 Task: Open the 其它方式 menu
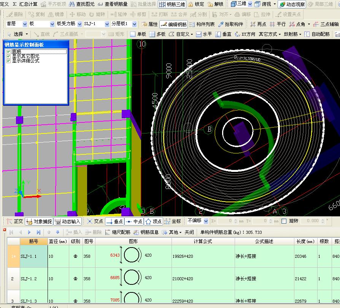(x=270, y=34)
